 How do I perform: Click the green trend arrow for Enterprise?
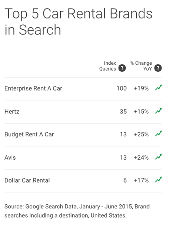(158, 88)
